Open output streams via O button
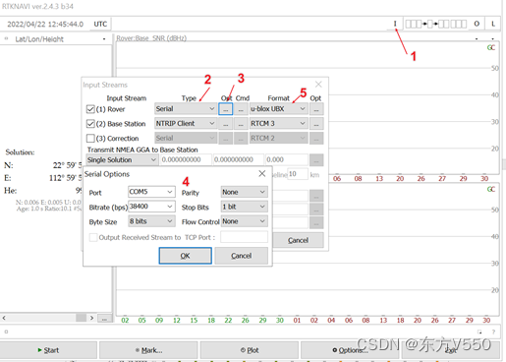 click(x=477, y=24)
